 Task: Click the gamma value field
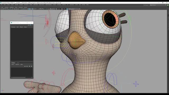(64, 9)
